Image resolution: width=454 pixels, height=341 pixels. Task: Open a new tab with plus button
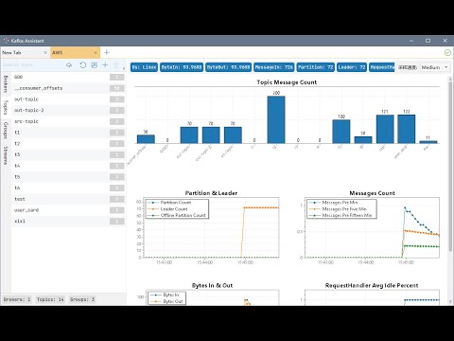coord(107,52)
